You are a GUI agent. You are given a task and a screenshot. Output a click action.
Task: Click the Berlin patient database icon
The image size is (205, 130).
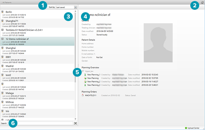point(2,12)
